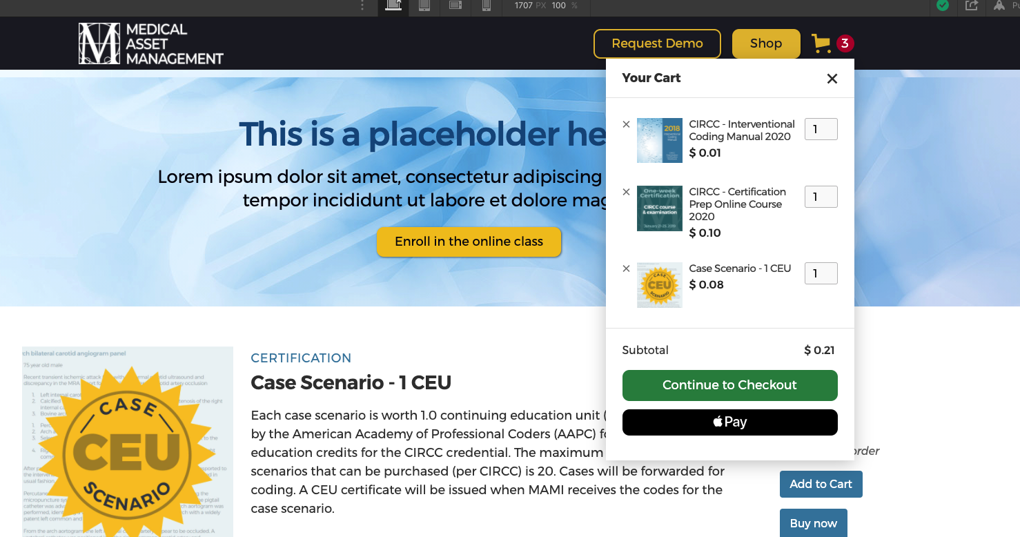Screen dimensions: 1020x537
Task: Click the large Case CEU Scenario product image
Action: (128, 442)
